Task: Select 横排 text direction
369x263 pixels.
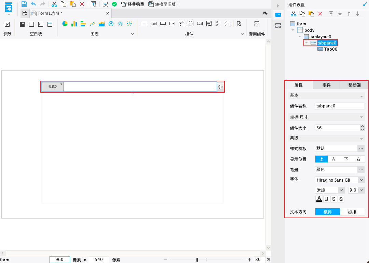Action: point(328,212)
